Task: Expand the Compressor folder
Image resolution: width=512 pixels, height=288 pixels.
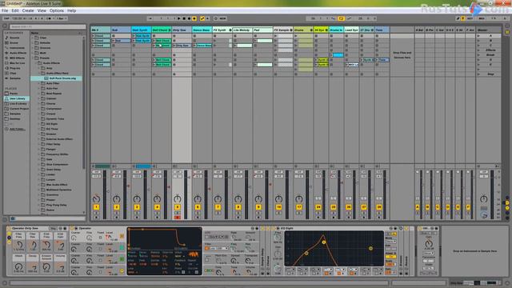Action: click(39, 109)
